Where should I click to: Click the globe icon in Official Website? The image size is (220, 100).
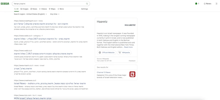tap(100, 52)
